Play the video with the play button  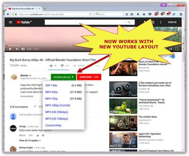pyautogui.click(x=10, y=49)
